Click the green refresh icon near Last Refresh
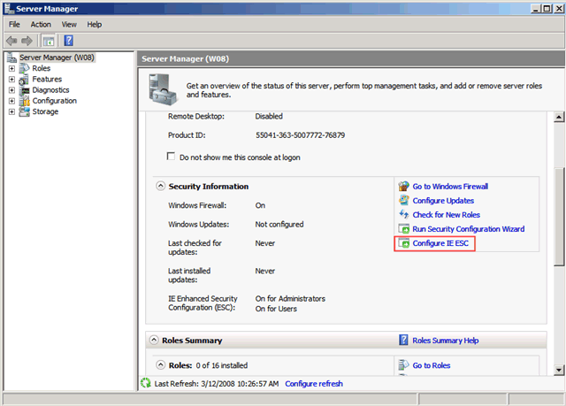 click(146, 383)
